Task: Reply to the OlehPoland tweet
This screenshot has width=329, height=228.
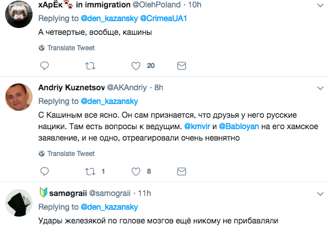Action: tap(45, 66)
